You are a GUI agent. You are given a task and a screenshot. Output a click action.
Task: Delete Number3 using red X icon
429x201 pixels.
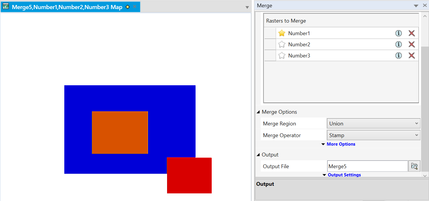(x=412, y=55)
